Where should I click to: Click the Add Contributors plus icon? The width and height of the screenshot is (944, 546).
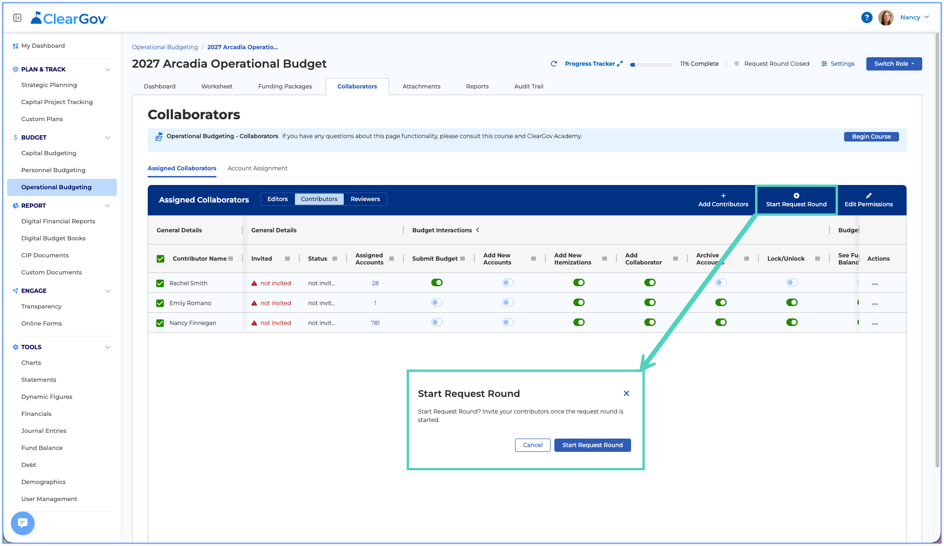[x=723, y=195]
